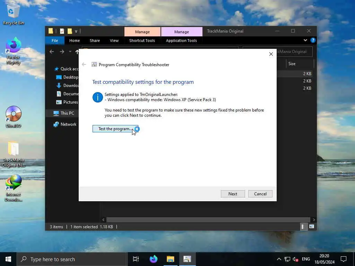
Task: Open Firefox Nightly from the taskbar
Action: coord(154,259)
